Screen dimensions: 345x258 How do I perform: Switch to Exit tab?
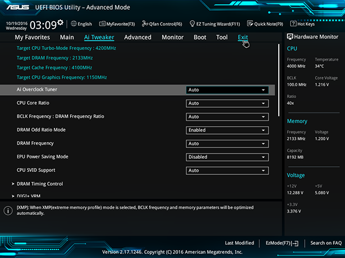(243, 37)
